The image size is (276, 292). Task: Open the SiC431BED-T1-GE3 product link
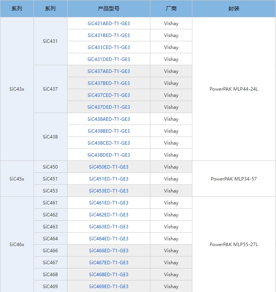click(108, 35)
